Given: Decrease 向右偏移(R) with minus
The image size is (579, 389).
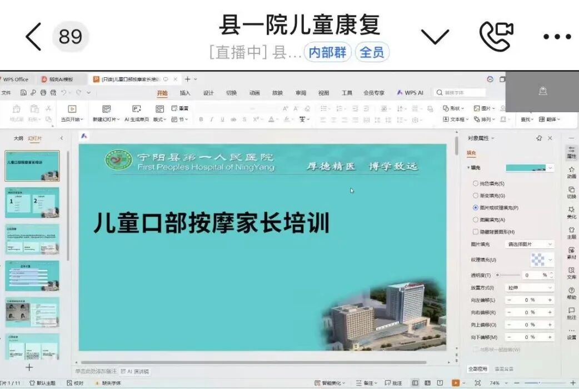Looking at the screenshot, I should [x=509, y=312].
